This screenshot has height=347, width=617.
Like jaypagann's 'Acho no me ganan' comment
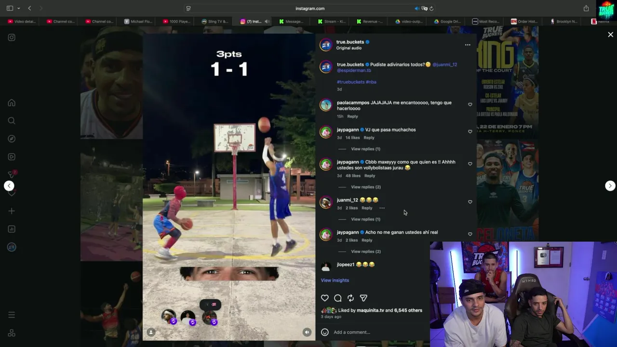click(470, 234)
